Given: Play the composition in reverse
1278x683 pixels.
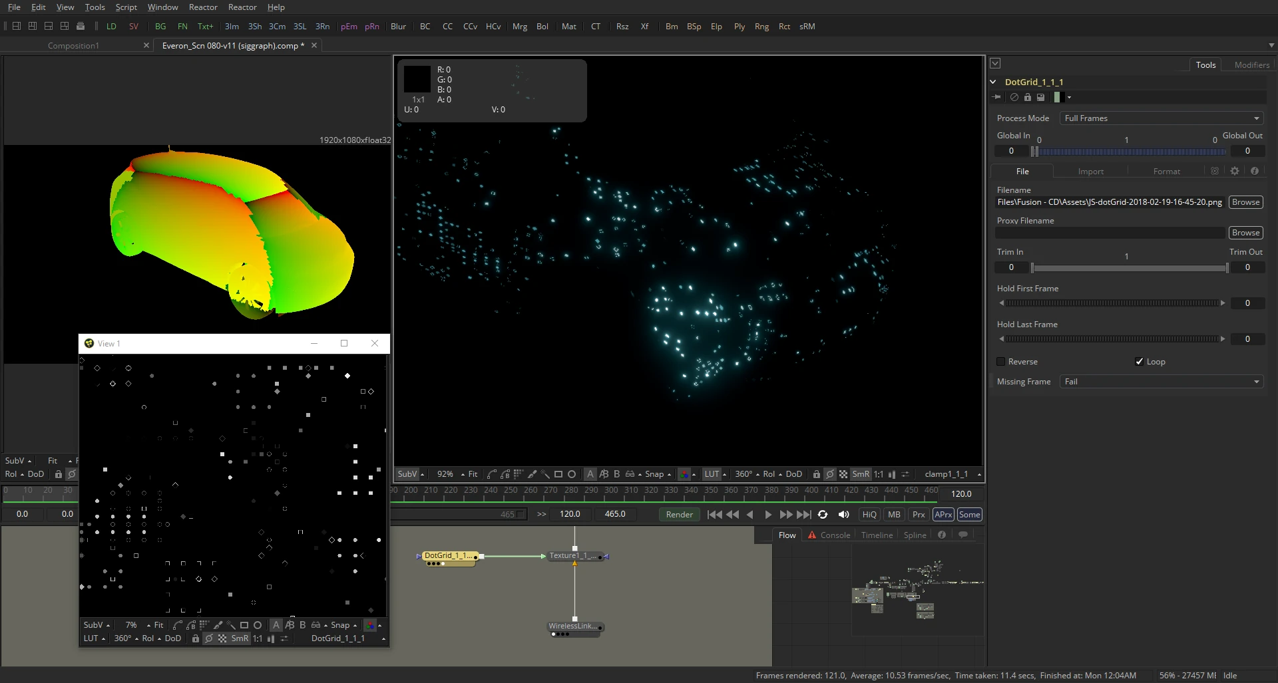Looking at the screenshot, I should point(750,514).
